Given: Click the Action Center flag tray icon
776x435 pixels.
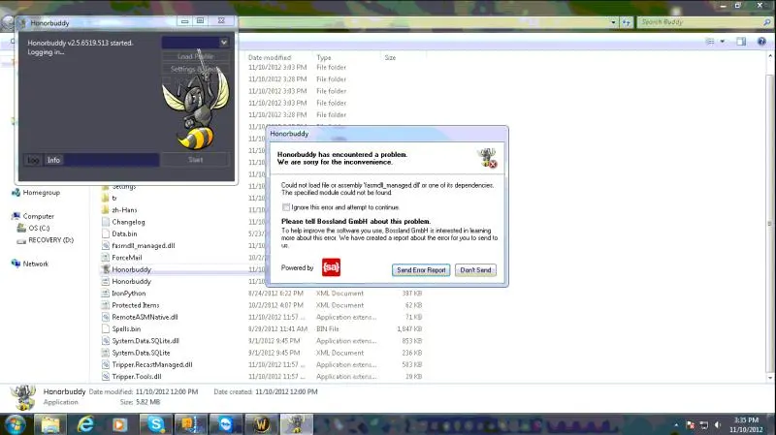Looking at the screenshot, I should [x=691, y=425].
